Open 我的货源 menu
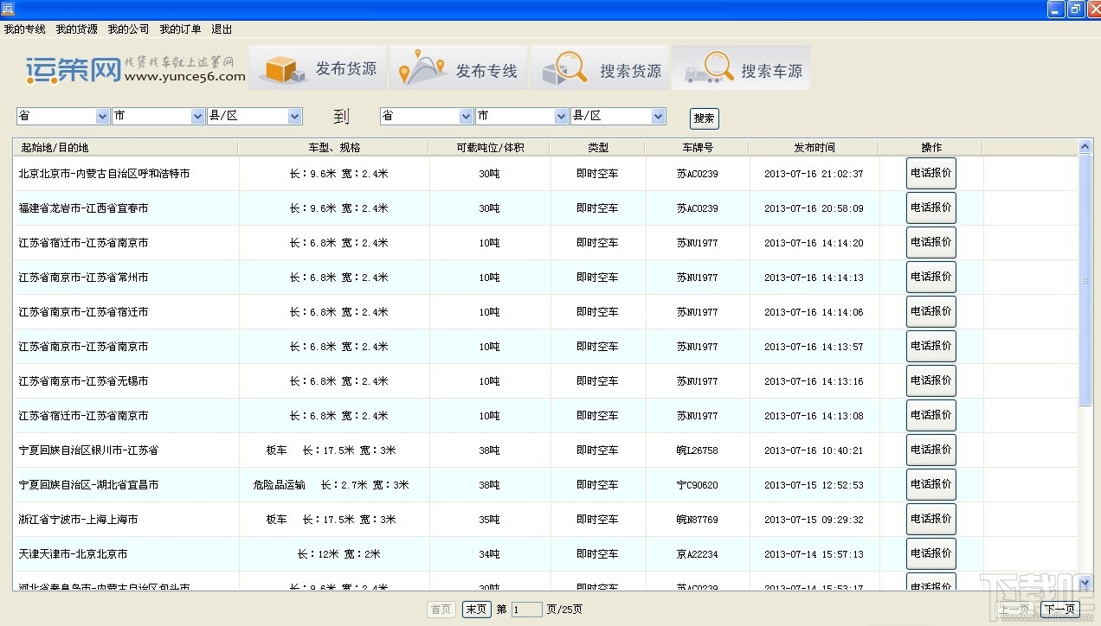Screen dimensions: 1101x626 77,29
